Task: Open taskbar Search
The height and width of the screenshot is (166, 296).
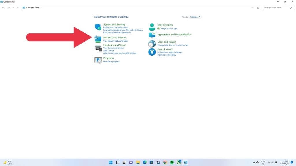Action: 117,162
